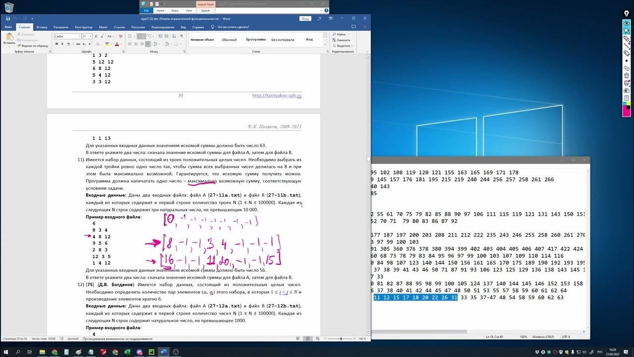Click the 140 % zoom level in Word
Image resolution: width=634 pixels, height=357 pixels.
(362, 339)
